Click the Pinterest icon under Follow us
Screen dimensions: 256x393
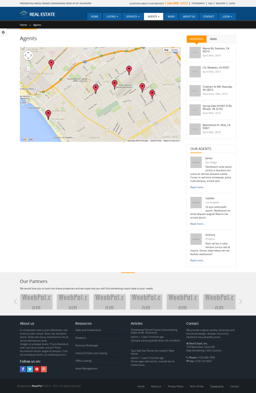click(x=37, y=369)
